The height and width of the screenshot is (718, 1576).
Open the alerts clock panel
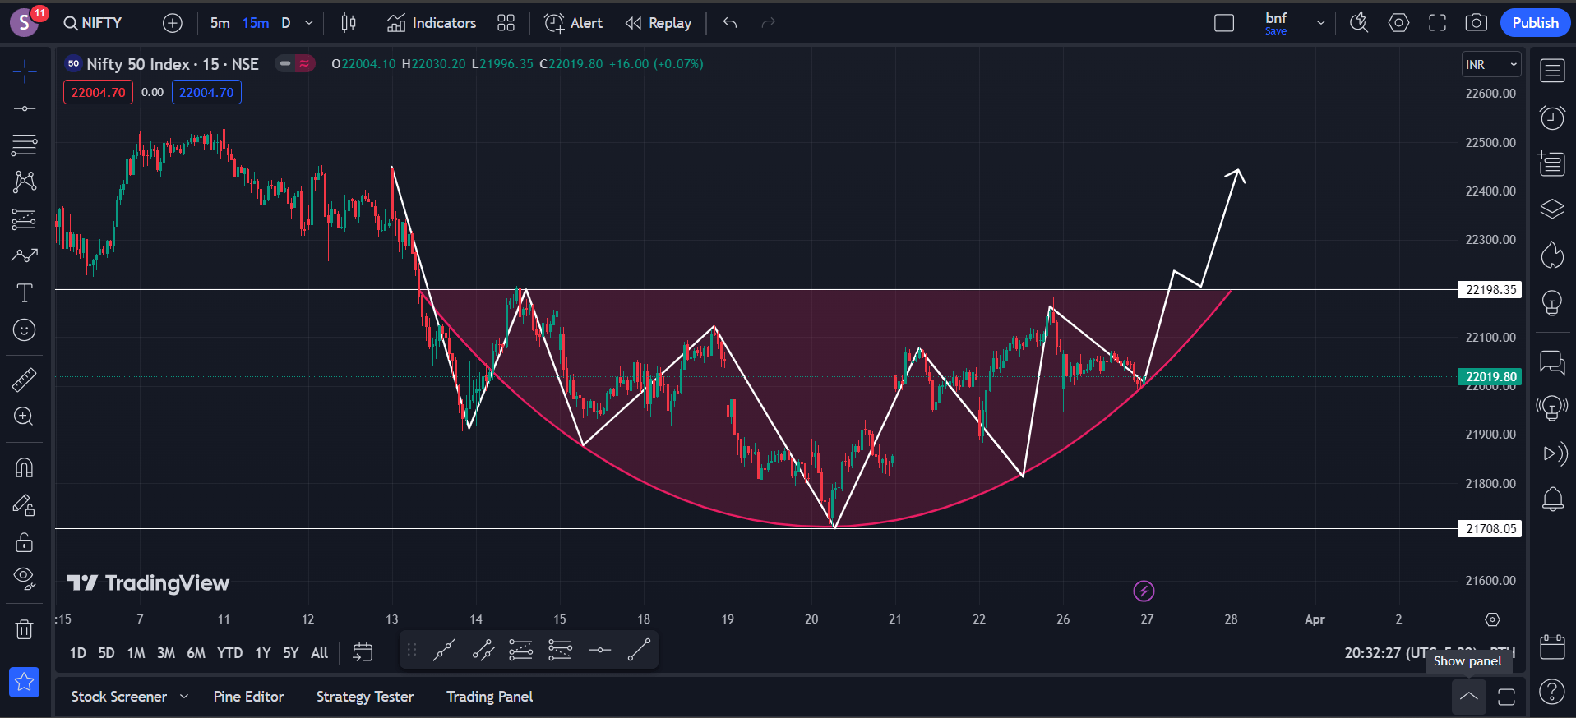tap(1552, 117)
